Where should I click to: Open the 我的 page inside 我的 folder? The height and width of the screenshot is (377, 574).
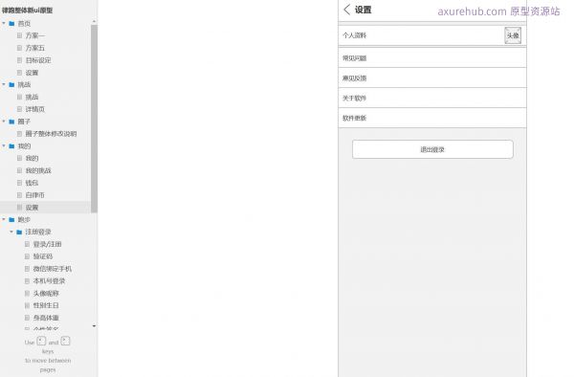point(32,158)
